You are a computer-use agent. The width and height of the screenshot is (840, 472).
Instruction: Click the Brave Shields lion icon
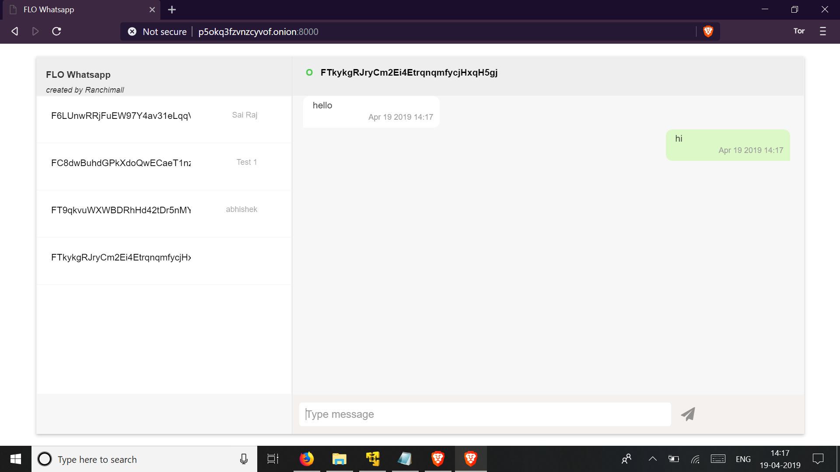708,31
